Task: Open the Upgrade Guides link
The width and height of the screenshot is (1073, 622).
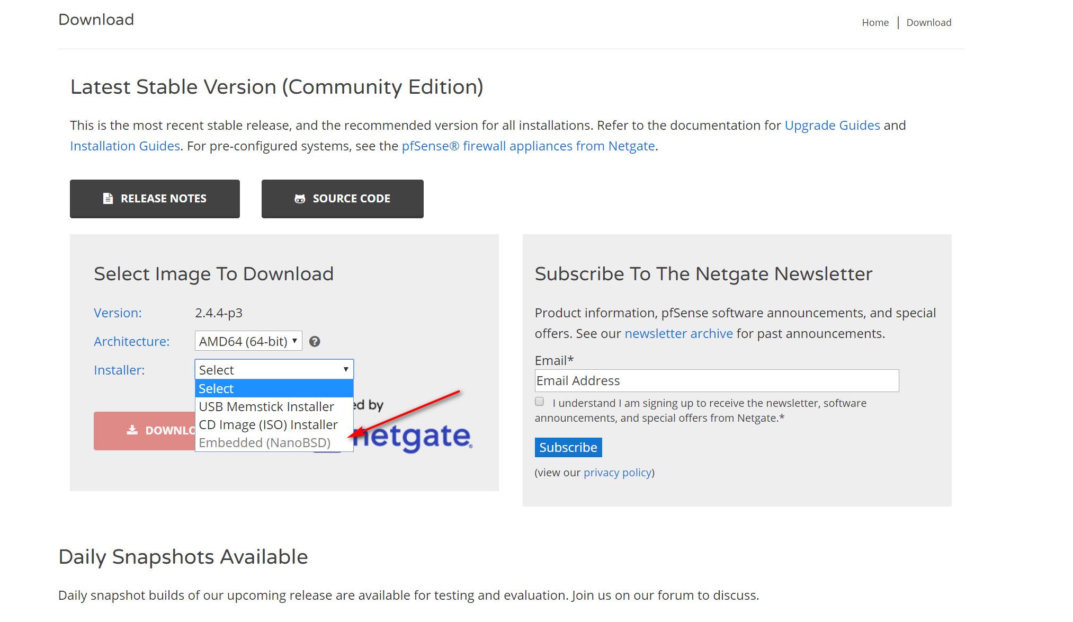Action: (x=832, y=126)
